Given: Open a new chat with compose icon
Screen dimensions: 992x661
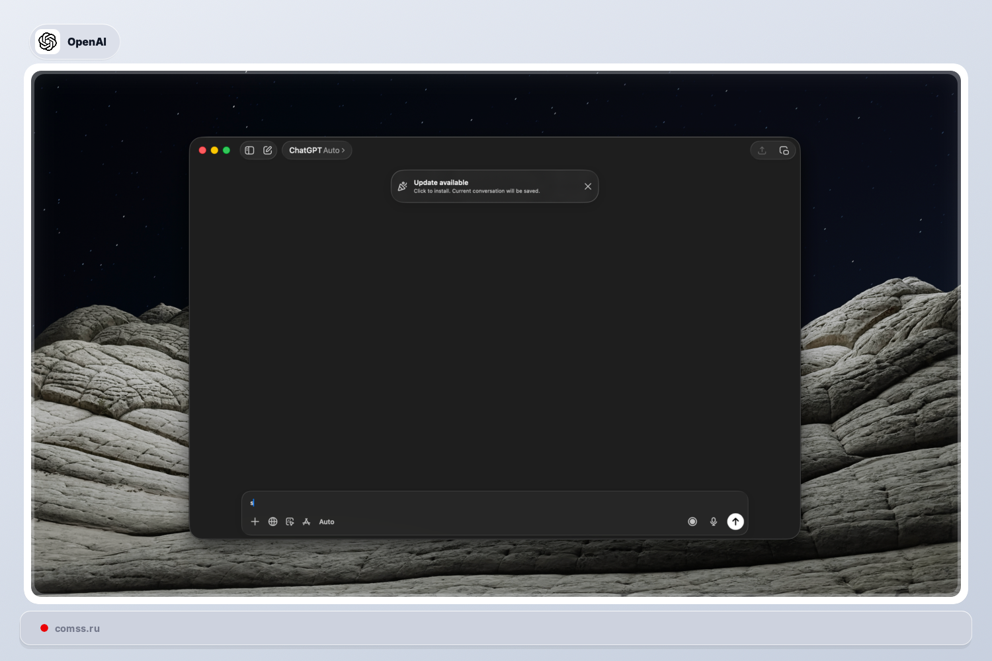Looking at the screenshot, I should pyautogui.click(x=267, y=150).
